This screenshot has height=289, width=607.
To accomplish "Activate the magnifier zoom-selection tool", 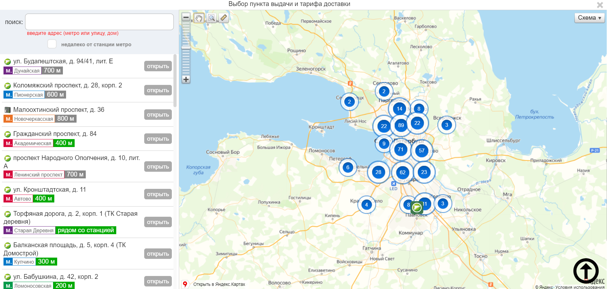I will tap(211, 18).
